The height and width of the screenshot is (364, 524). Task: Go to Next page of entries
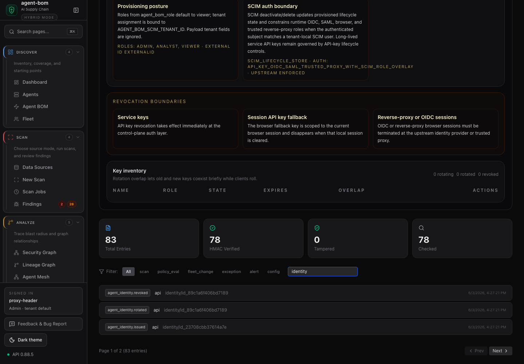pyautogui.click(x=500, y=351)
